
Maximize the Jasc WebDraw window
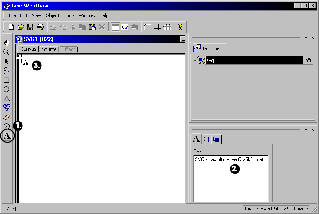(304, 6)
